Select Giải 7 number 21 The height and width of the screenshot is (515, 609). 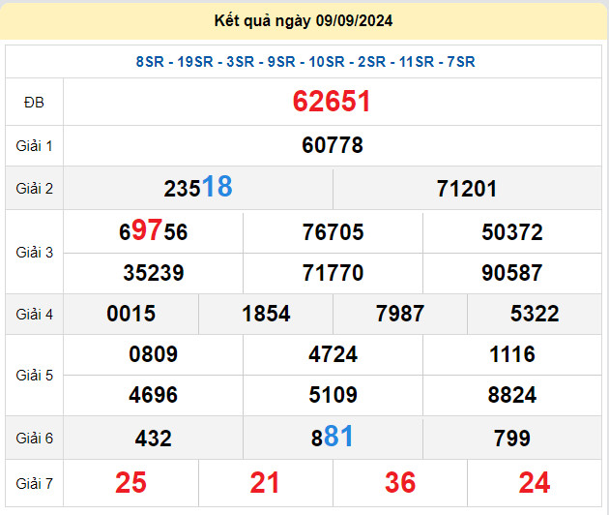point(265,483)
